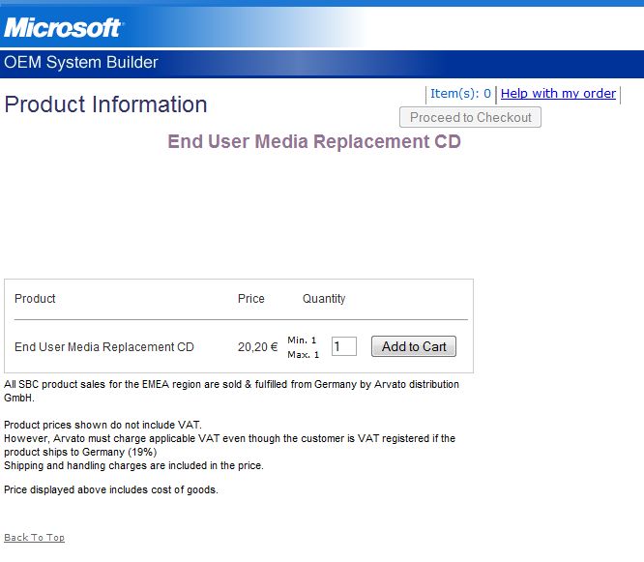Click the Min. 1 quantity label
This screenshot has width=644, height=562.
click(x=302, y=340)
